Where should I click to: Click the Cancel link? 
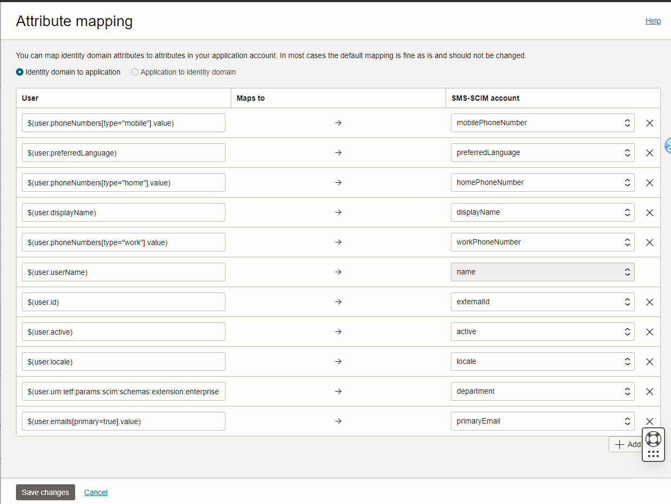tap(96, 492)
